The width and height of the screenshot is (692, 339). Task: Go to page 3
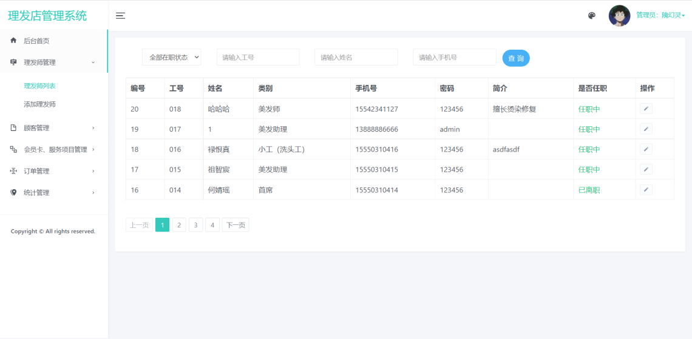(195, 225)
